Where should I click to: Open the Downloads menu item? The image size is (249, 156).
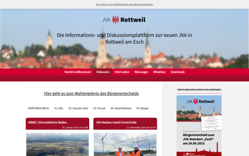pos(178,72)
